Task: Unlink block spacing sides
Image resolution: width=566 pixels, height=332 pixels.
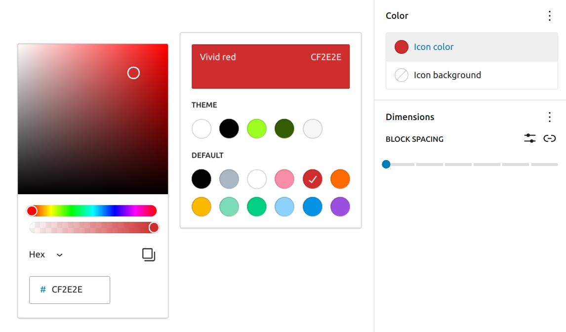Action: (x=550, y=139)
